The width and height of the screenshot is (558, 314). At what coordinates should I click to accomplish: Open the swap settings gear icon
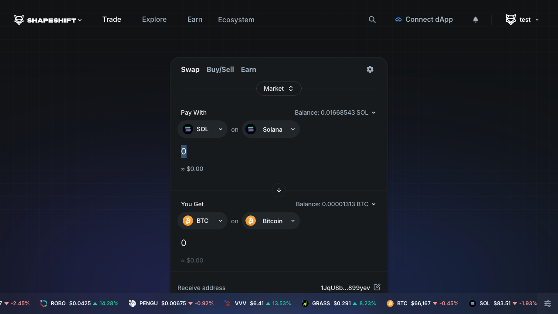370,69
